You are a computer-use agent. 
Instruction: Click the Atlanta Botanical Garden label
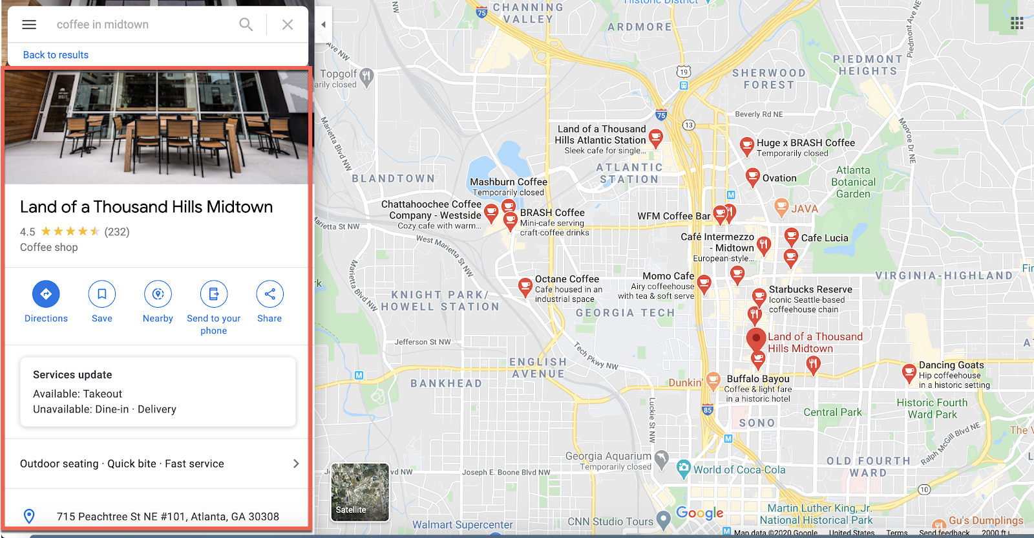[853, 182]
